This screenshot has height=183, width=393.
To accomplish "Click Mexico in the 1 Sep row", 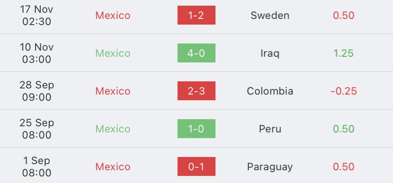I will click(113, 167).
